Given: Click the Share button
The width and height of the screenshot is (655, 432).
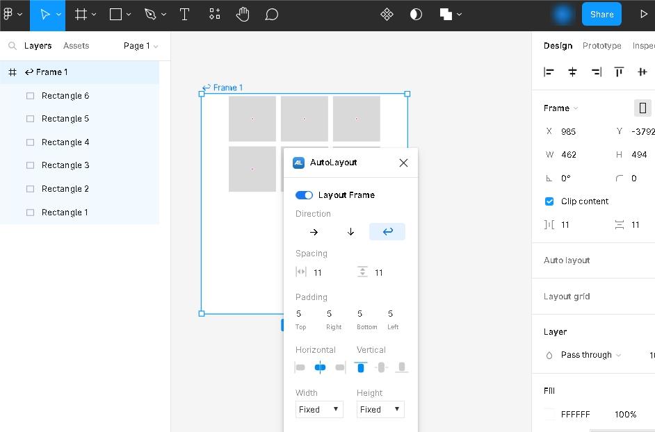Looking at the screenshot, I should 601,15.
